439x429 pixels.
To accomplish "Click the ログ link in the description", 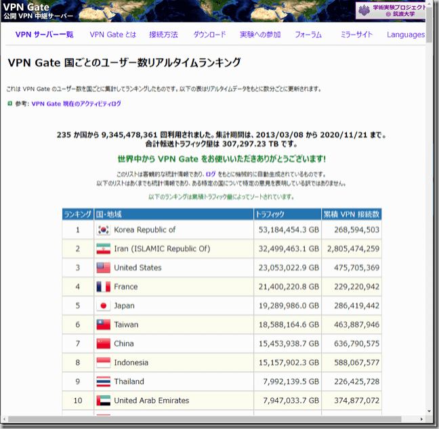I will (210, 174).
